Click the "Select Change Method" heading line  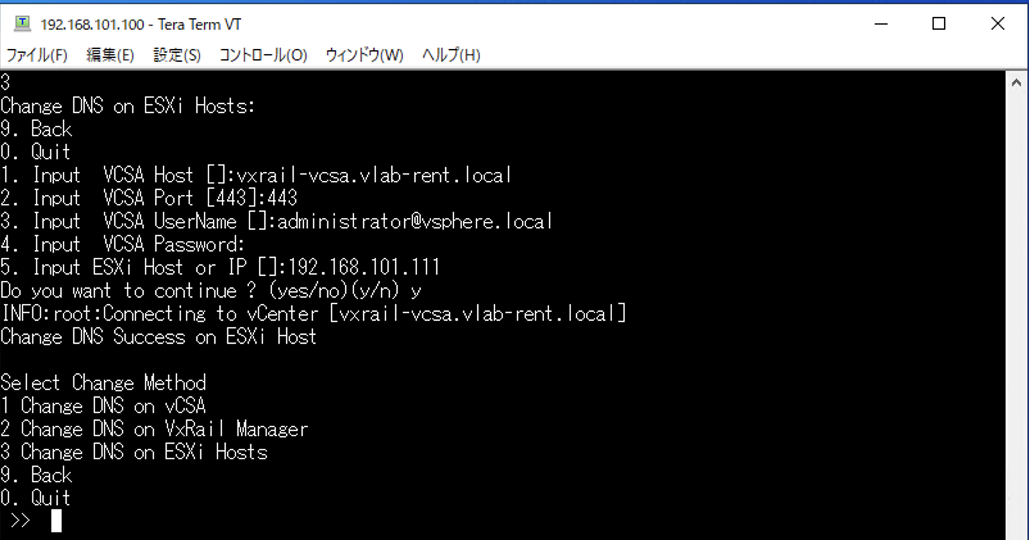pyautogui.click(x=103, y=383)
